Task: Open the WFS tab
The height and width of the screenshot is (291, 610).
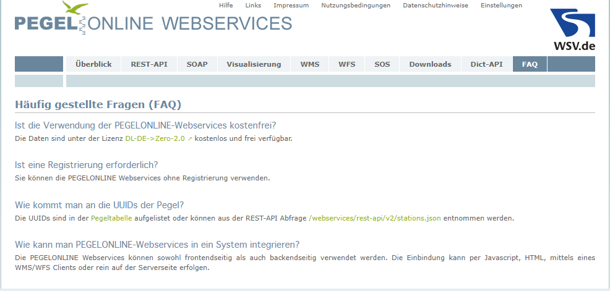Action: pos(346,64)
